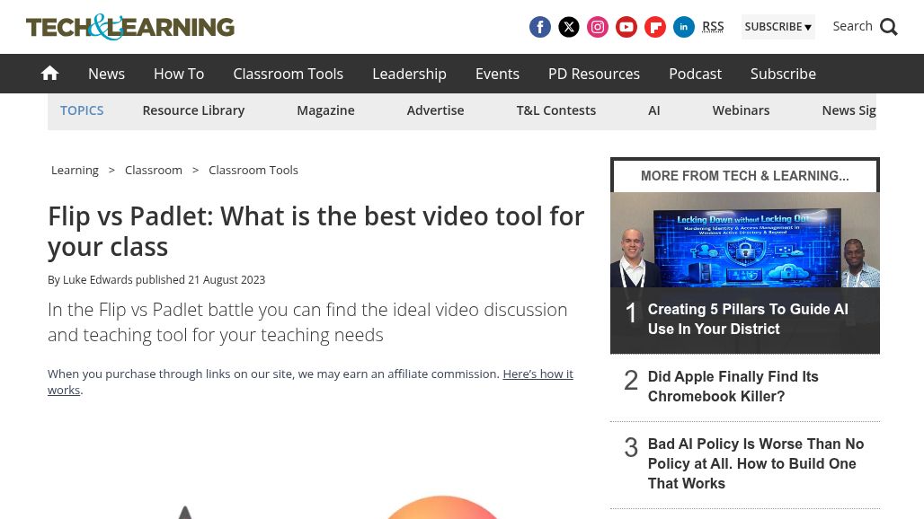Open the Instagram social icon
The width and height of the screenshot is (924, 519).
(x=598, y=27)
